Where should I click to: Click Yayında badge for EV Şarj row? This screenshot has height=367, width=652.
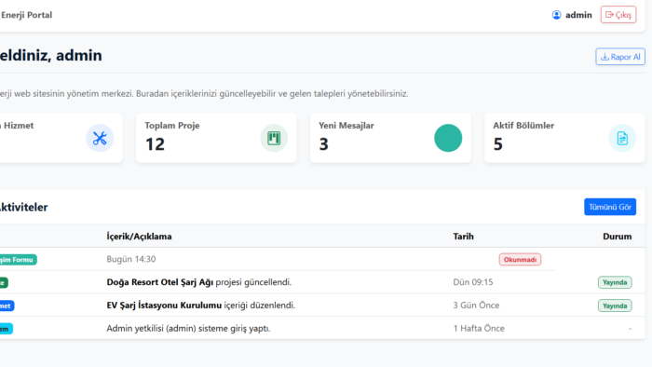(x=615, y=306)
